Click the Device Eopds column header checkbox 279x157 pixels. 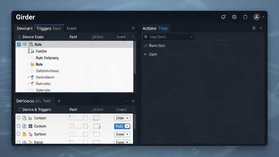click(19, 37)
